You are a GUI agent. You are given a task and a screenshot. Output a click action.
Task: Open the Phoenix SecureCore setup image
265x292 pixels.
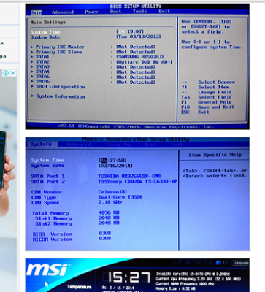click(x=137, y=194)
